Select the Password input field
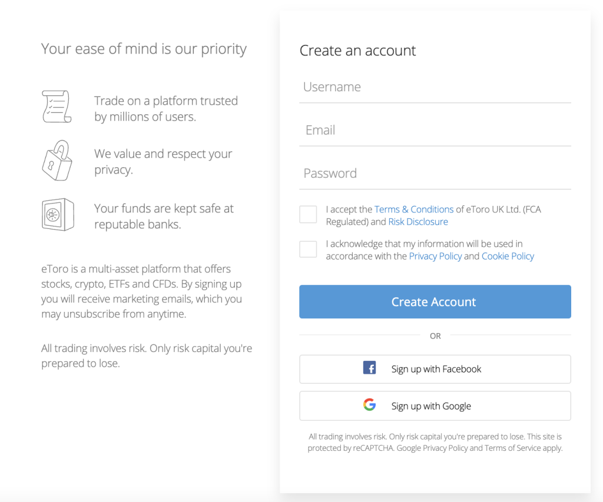The image size is (603, 502). coord(435,174)
